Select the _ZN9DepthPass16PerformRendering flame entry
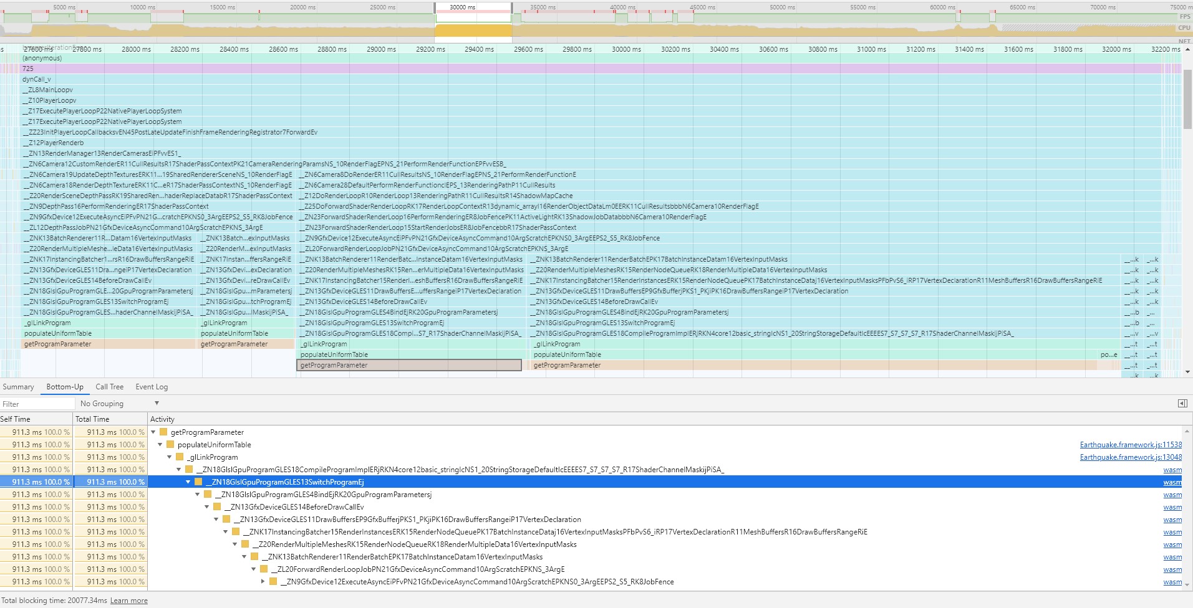This screenshot has height=608, width=1193. point(159,206)
